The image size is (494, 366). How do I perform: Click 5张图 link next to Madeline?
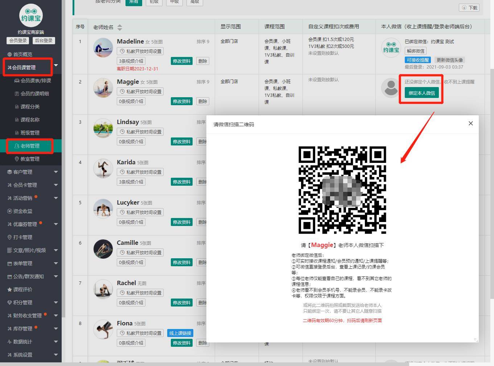[x=157, y=42]
